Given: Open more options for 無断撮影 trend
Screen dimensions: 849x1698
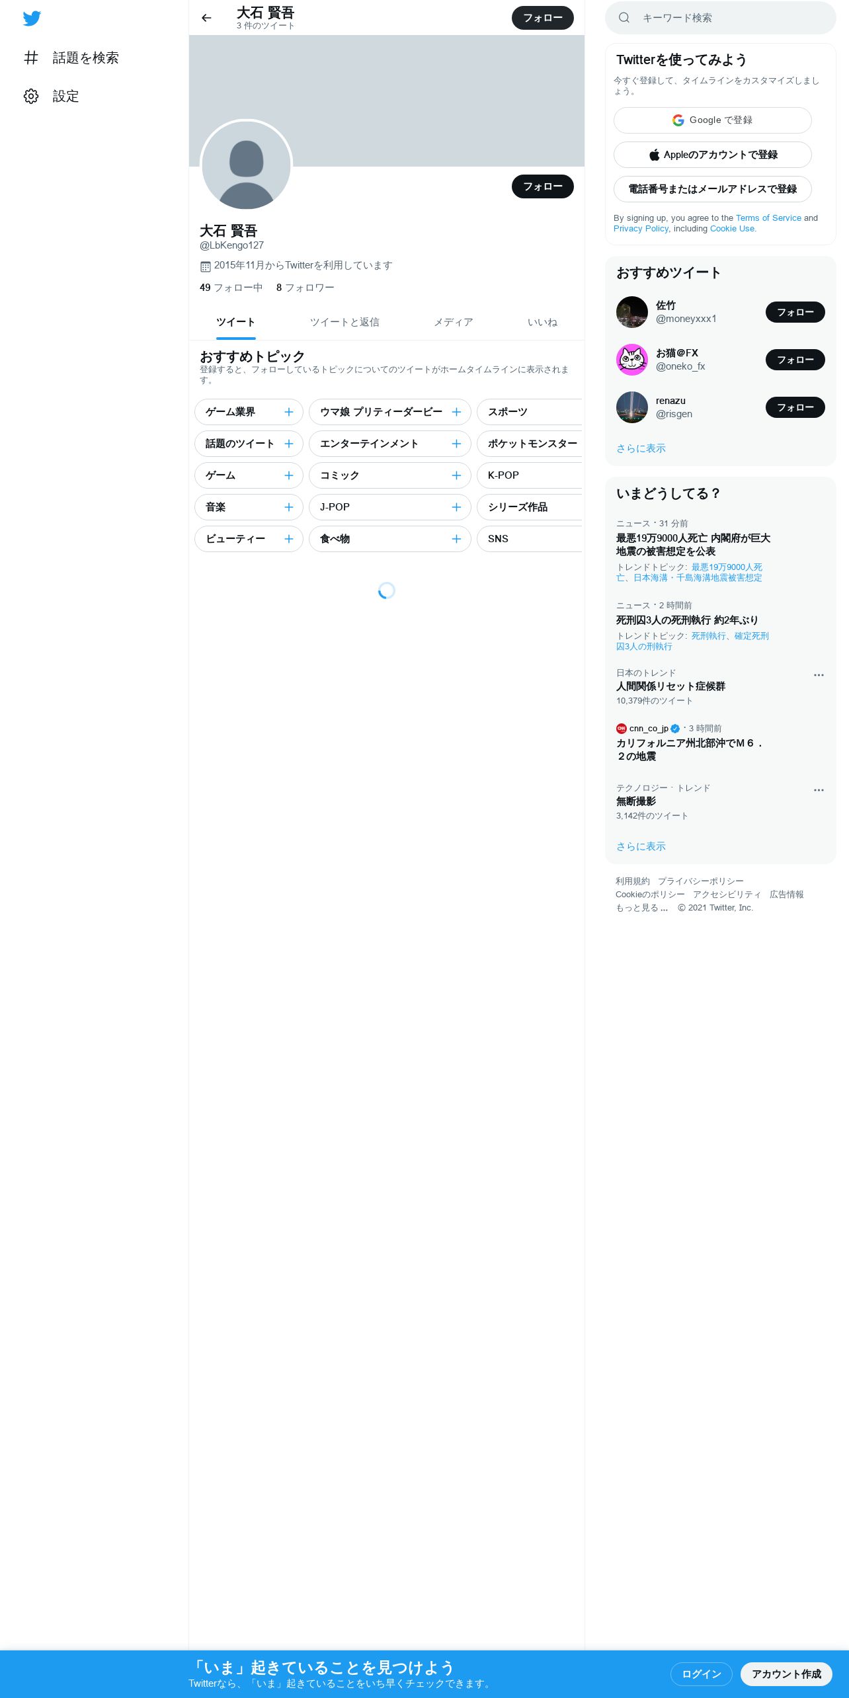Looking at the screenshot, I should [819, 790].
